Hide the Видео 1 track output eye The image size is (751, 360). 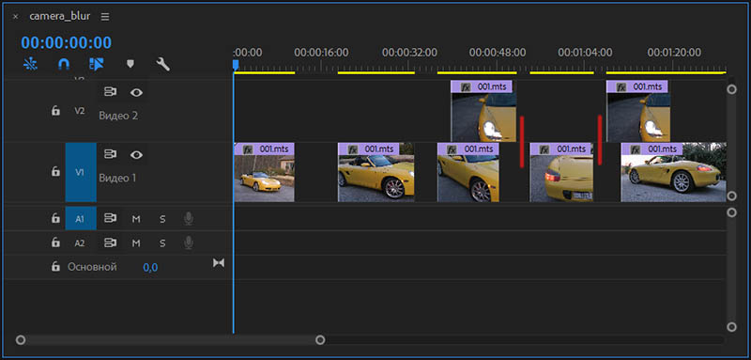[x=136, y=154]
